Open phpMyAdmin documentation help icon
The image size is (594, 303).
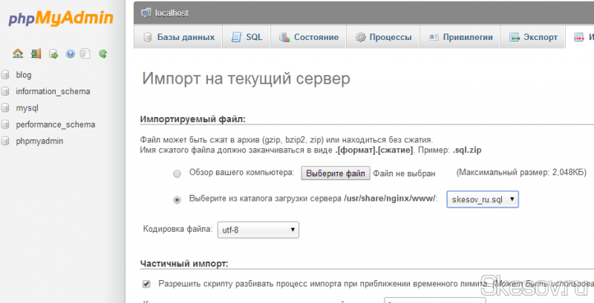[x=70, y=53]
